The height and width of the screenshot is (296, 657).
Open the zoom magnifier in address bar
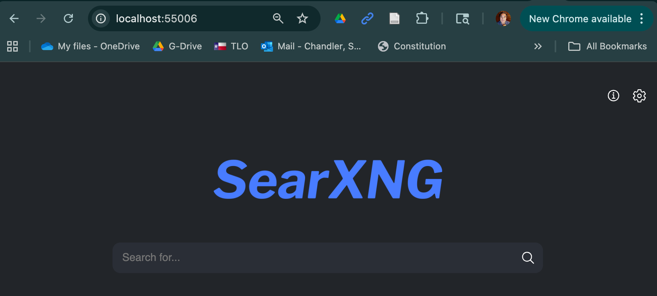(x=278, y=18)
